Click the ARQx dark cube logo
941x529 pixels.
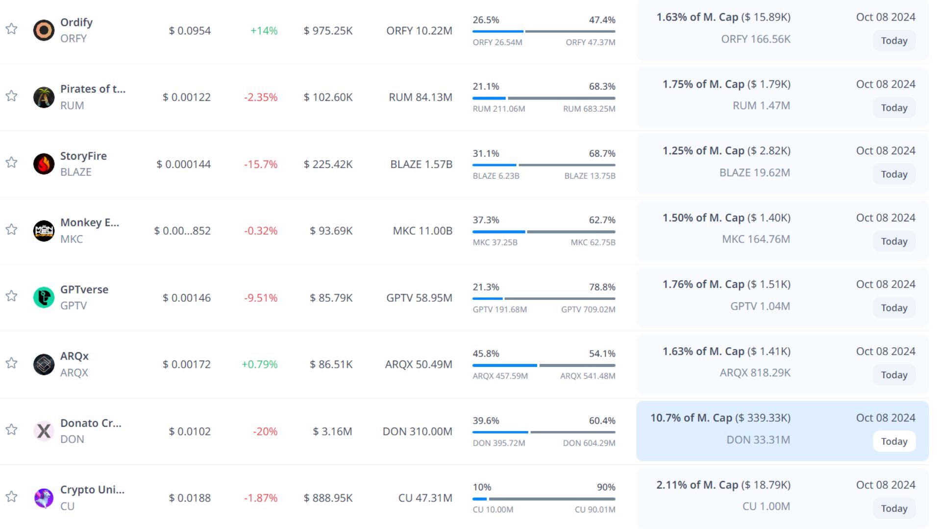pyautogui.click(x=44, y=364)
